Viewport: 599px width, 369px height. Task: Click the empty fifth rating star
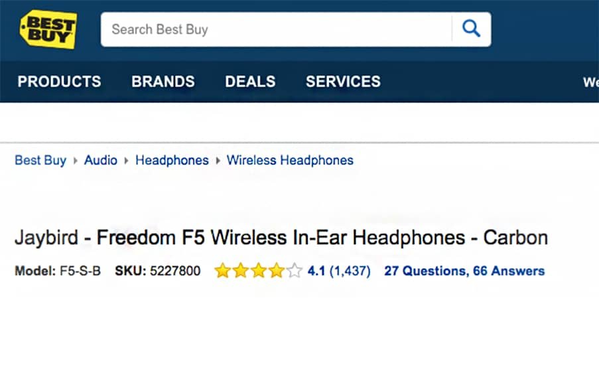coord(295,271)
